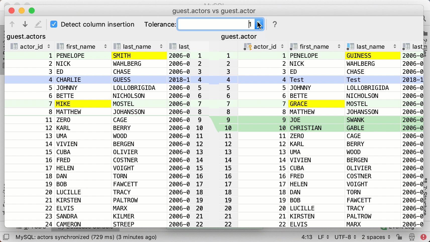The image size is (430, 242).
Task: Select the JOE cell in guest.actor
Action: coord(316,120)
